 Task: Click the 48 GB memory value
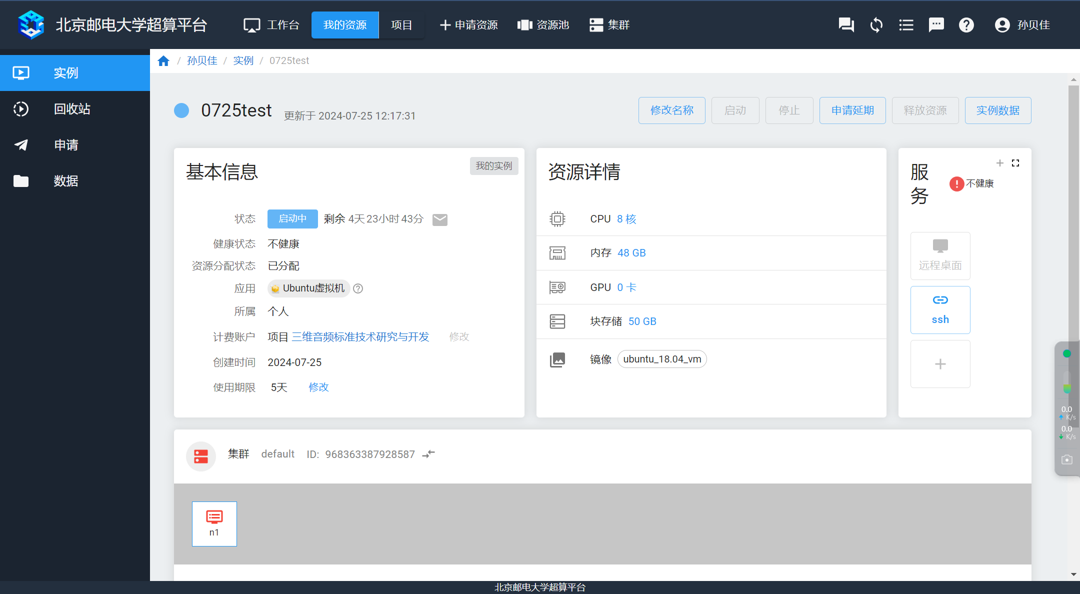(x=631, y=253)
